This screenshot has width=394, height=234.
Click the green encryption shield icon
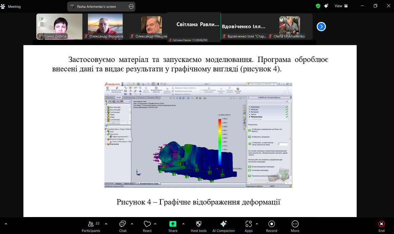click(x=318, y=6)
